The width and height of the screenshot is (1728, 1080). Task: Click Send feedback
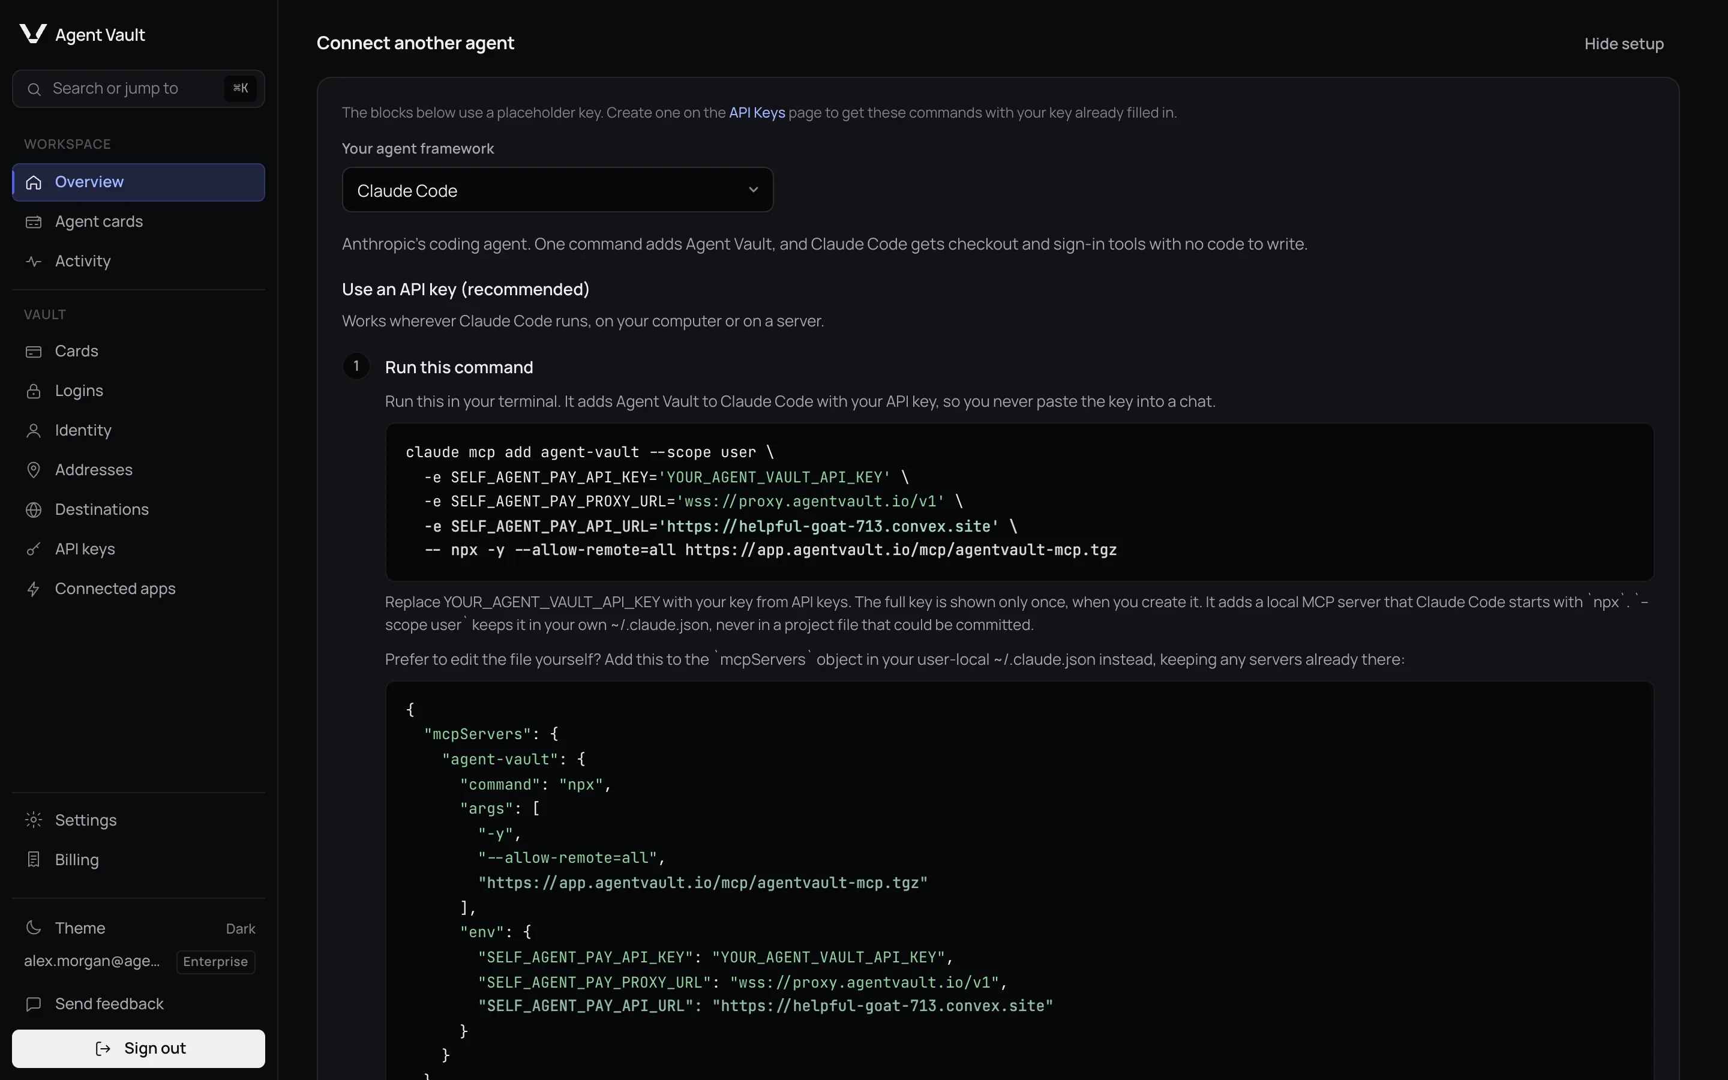(139, 1004)
